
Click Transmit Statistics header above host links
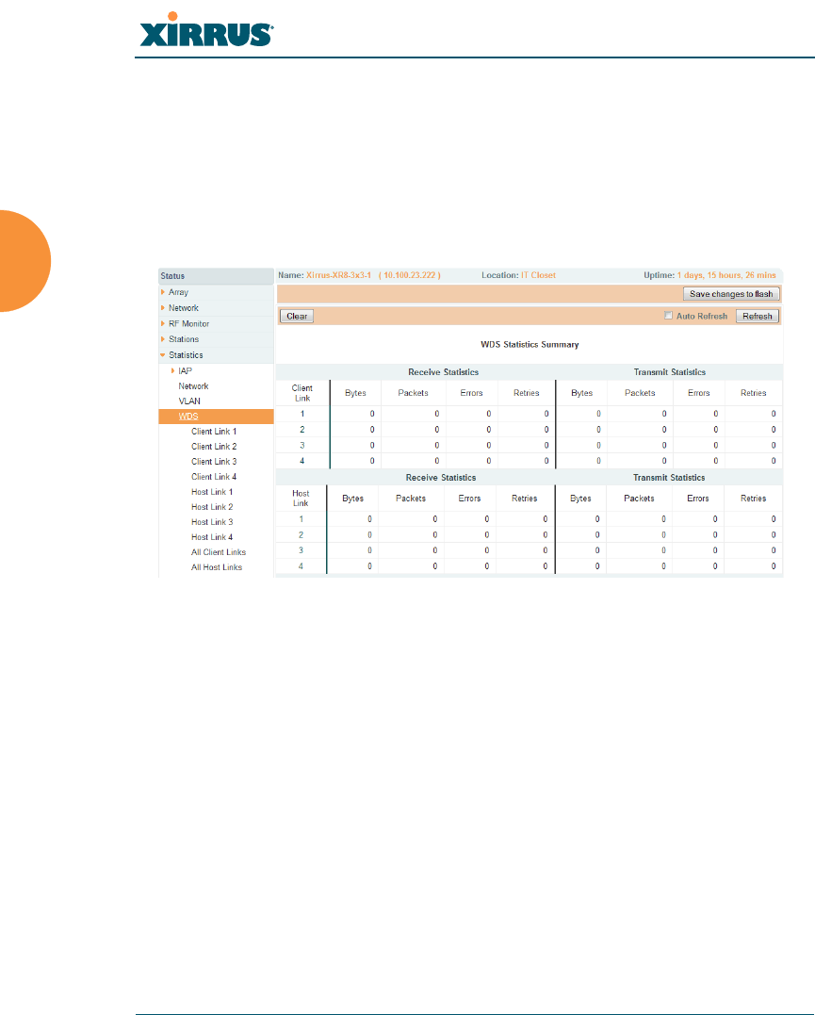point(669,478)
